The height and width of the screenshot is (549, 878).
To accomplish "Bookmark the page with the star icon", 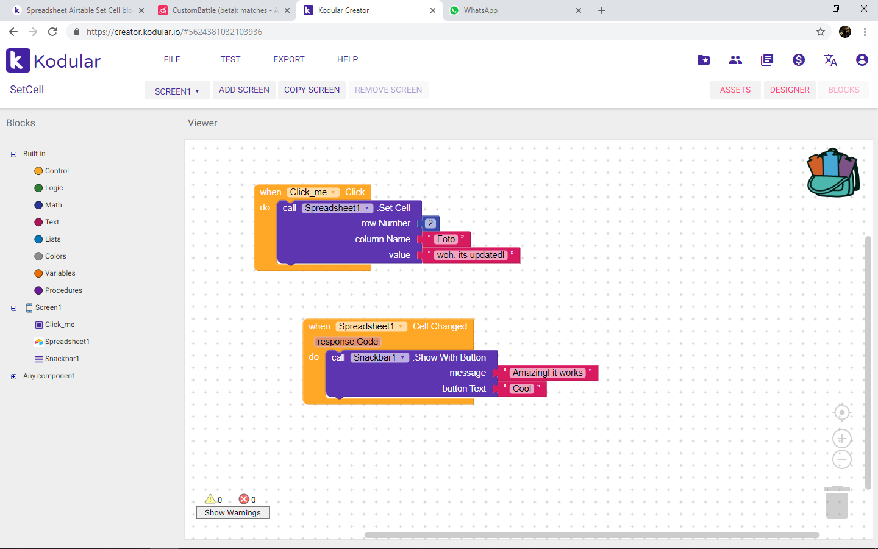I will click(x=821, y=32).
